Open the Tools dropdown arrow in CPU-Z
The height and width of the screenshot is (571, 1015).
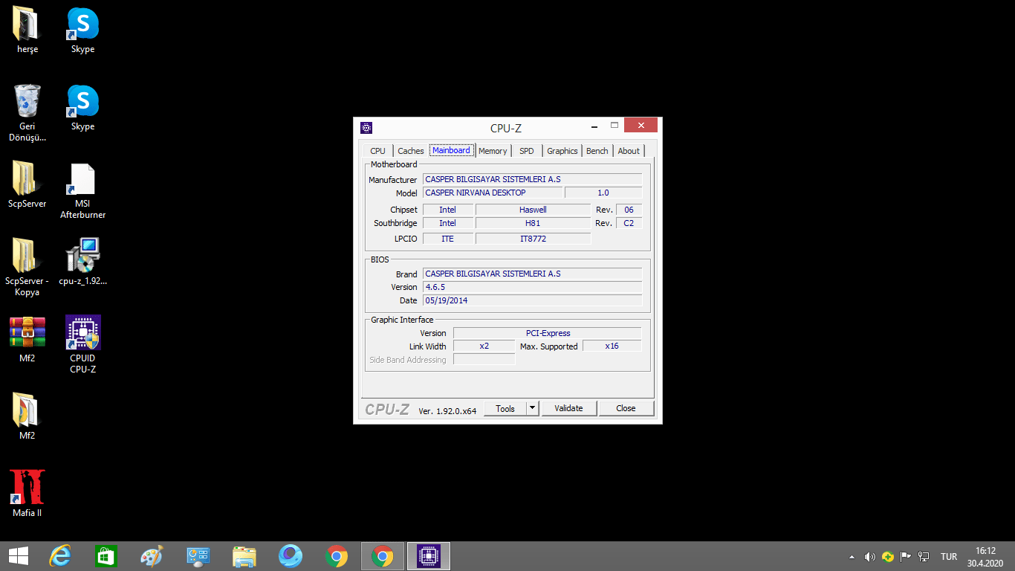coord(532,408)
